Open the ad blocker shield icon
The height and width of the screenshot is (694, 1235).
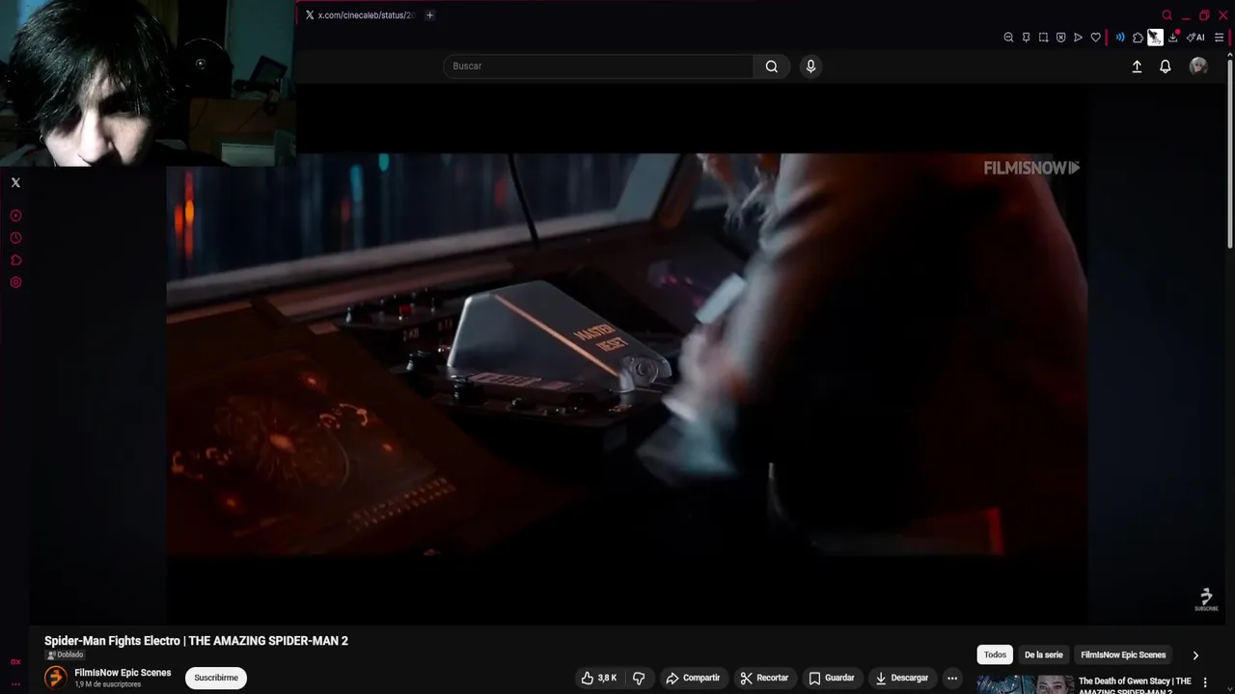(1060, 38)
